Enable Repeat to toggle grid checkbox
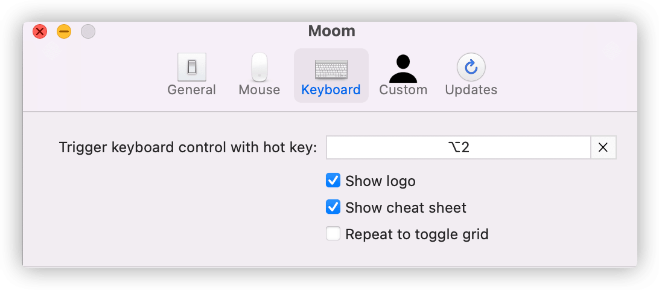This screenshot has height=290, width=659. 333,233
